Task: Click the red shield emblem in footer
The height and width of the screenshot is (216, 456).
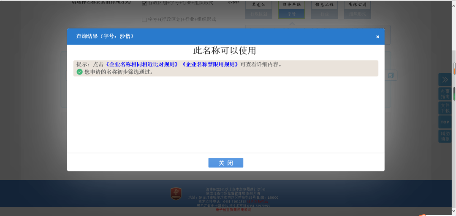Action: click(176, 194)
